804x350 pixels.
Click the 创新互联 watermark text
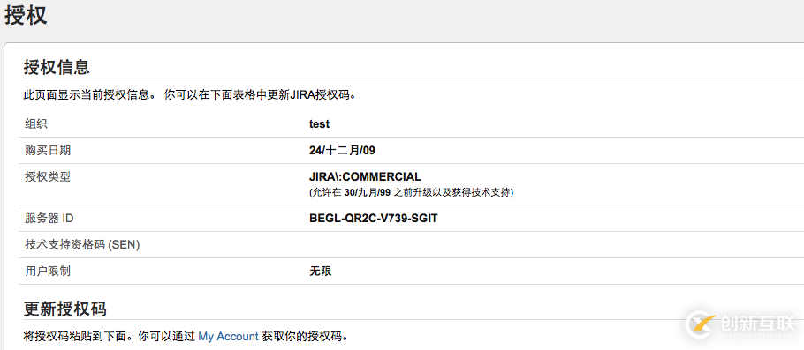click(757, 324)
